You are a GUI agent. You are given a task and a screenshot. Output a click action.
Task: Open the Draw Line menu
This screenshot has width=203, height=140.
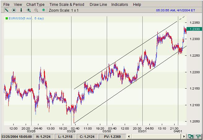pyautogui.click(x=98, y=5)
